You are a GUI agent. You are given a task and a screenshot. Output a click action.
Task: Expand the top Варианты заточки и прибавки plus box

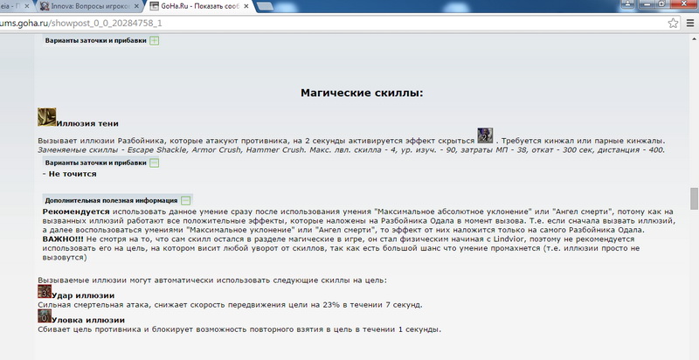155,40
